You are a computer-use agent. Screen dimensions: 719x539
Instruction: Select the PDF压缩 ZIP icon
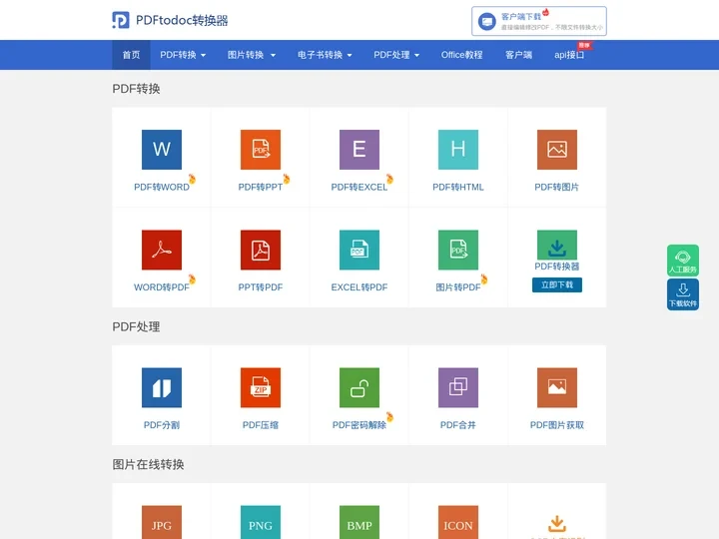coord(261,387)
